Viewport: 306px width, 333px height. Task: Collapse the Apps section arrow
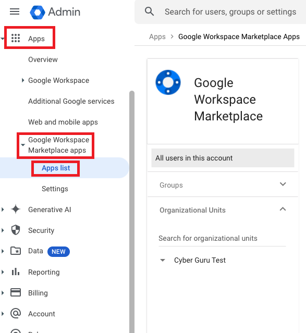click(x=2, y=39)
